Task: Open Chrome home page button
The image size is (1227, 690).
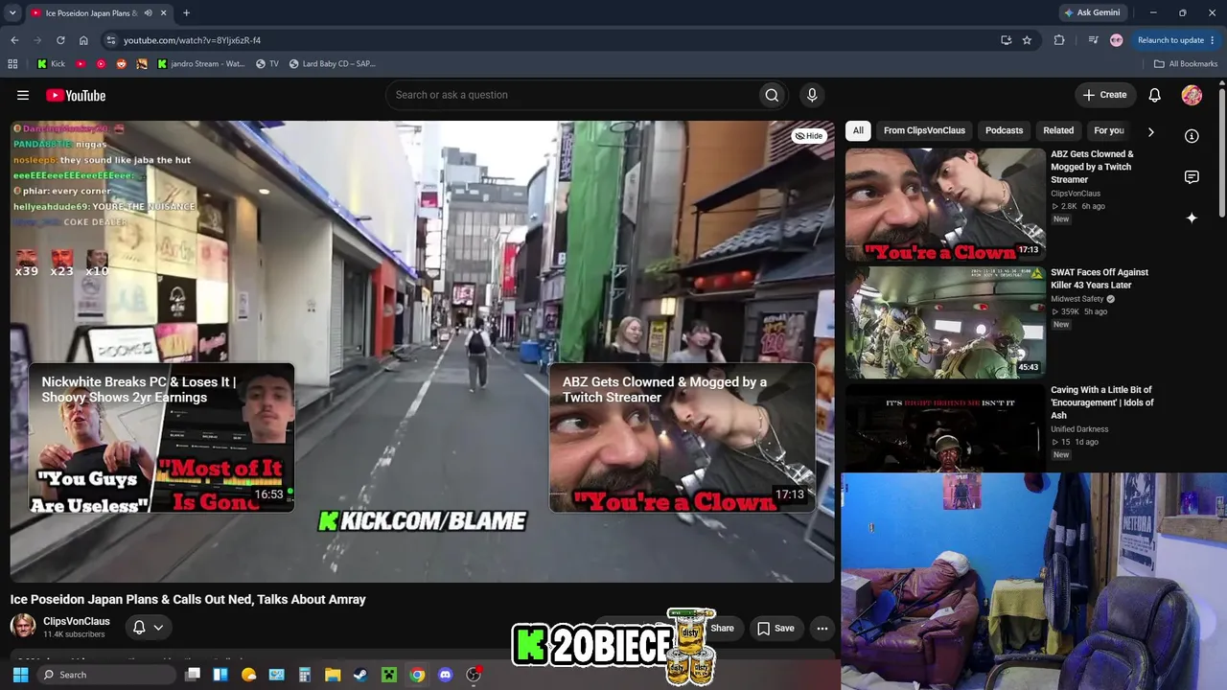Action: click(x=83, y=40)
